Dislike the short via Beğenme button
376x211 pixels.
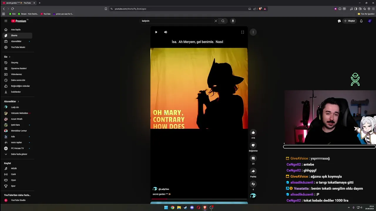(253, 145)
